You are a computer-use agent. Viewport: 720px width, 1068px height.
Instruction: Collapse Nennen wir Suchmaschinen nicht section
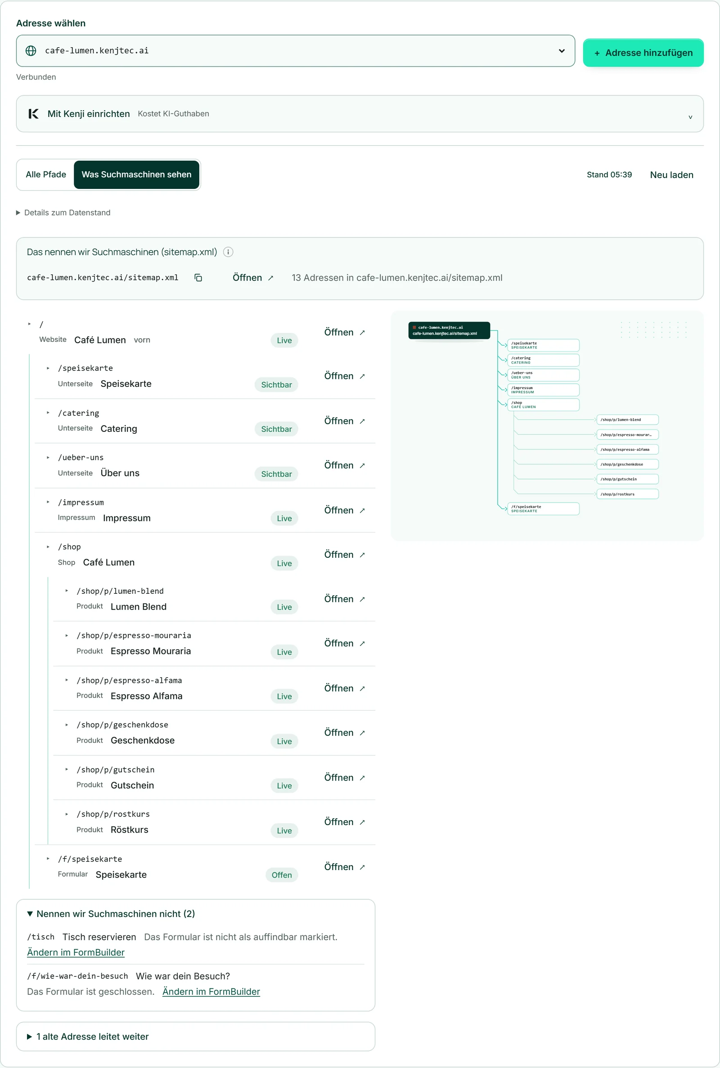[x=111, y=914]
